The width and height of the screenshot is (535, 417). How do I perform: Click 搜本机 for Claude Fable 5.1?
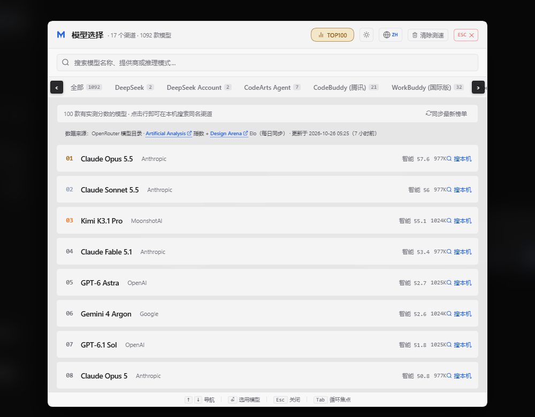[459, 252]
